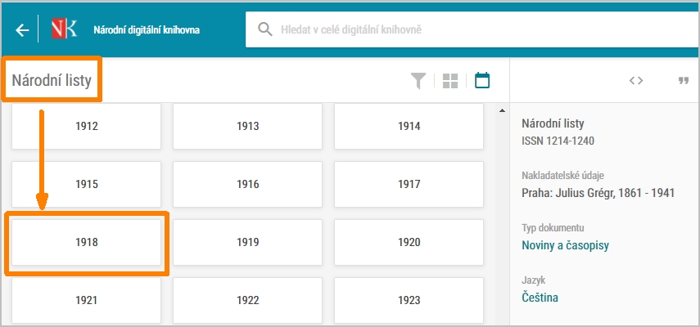
Task: Click the search magnifier icon
Action: (x=265, y=29)
